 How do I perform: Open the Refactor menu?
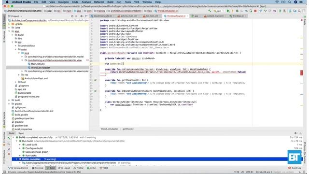coord(99,2)
